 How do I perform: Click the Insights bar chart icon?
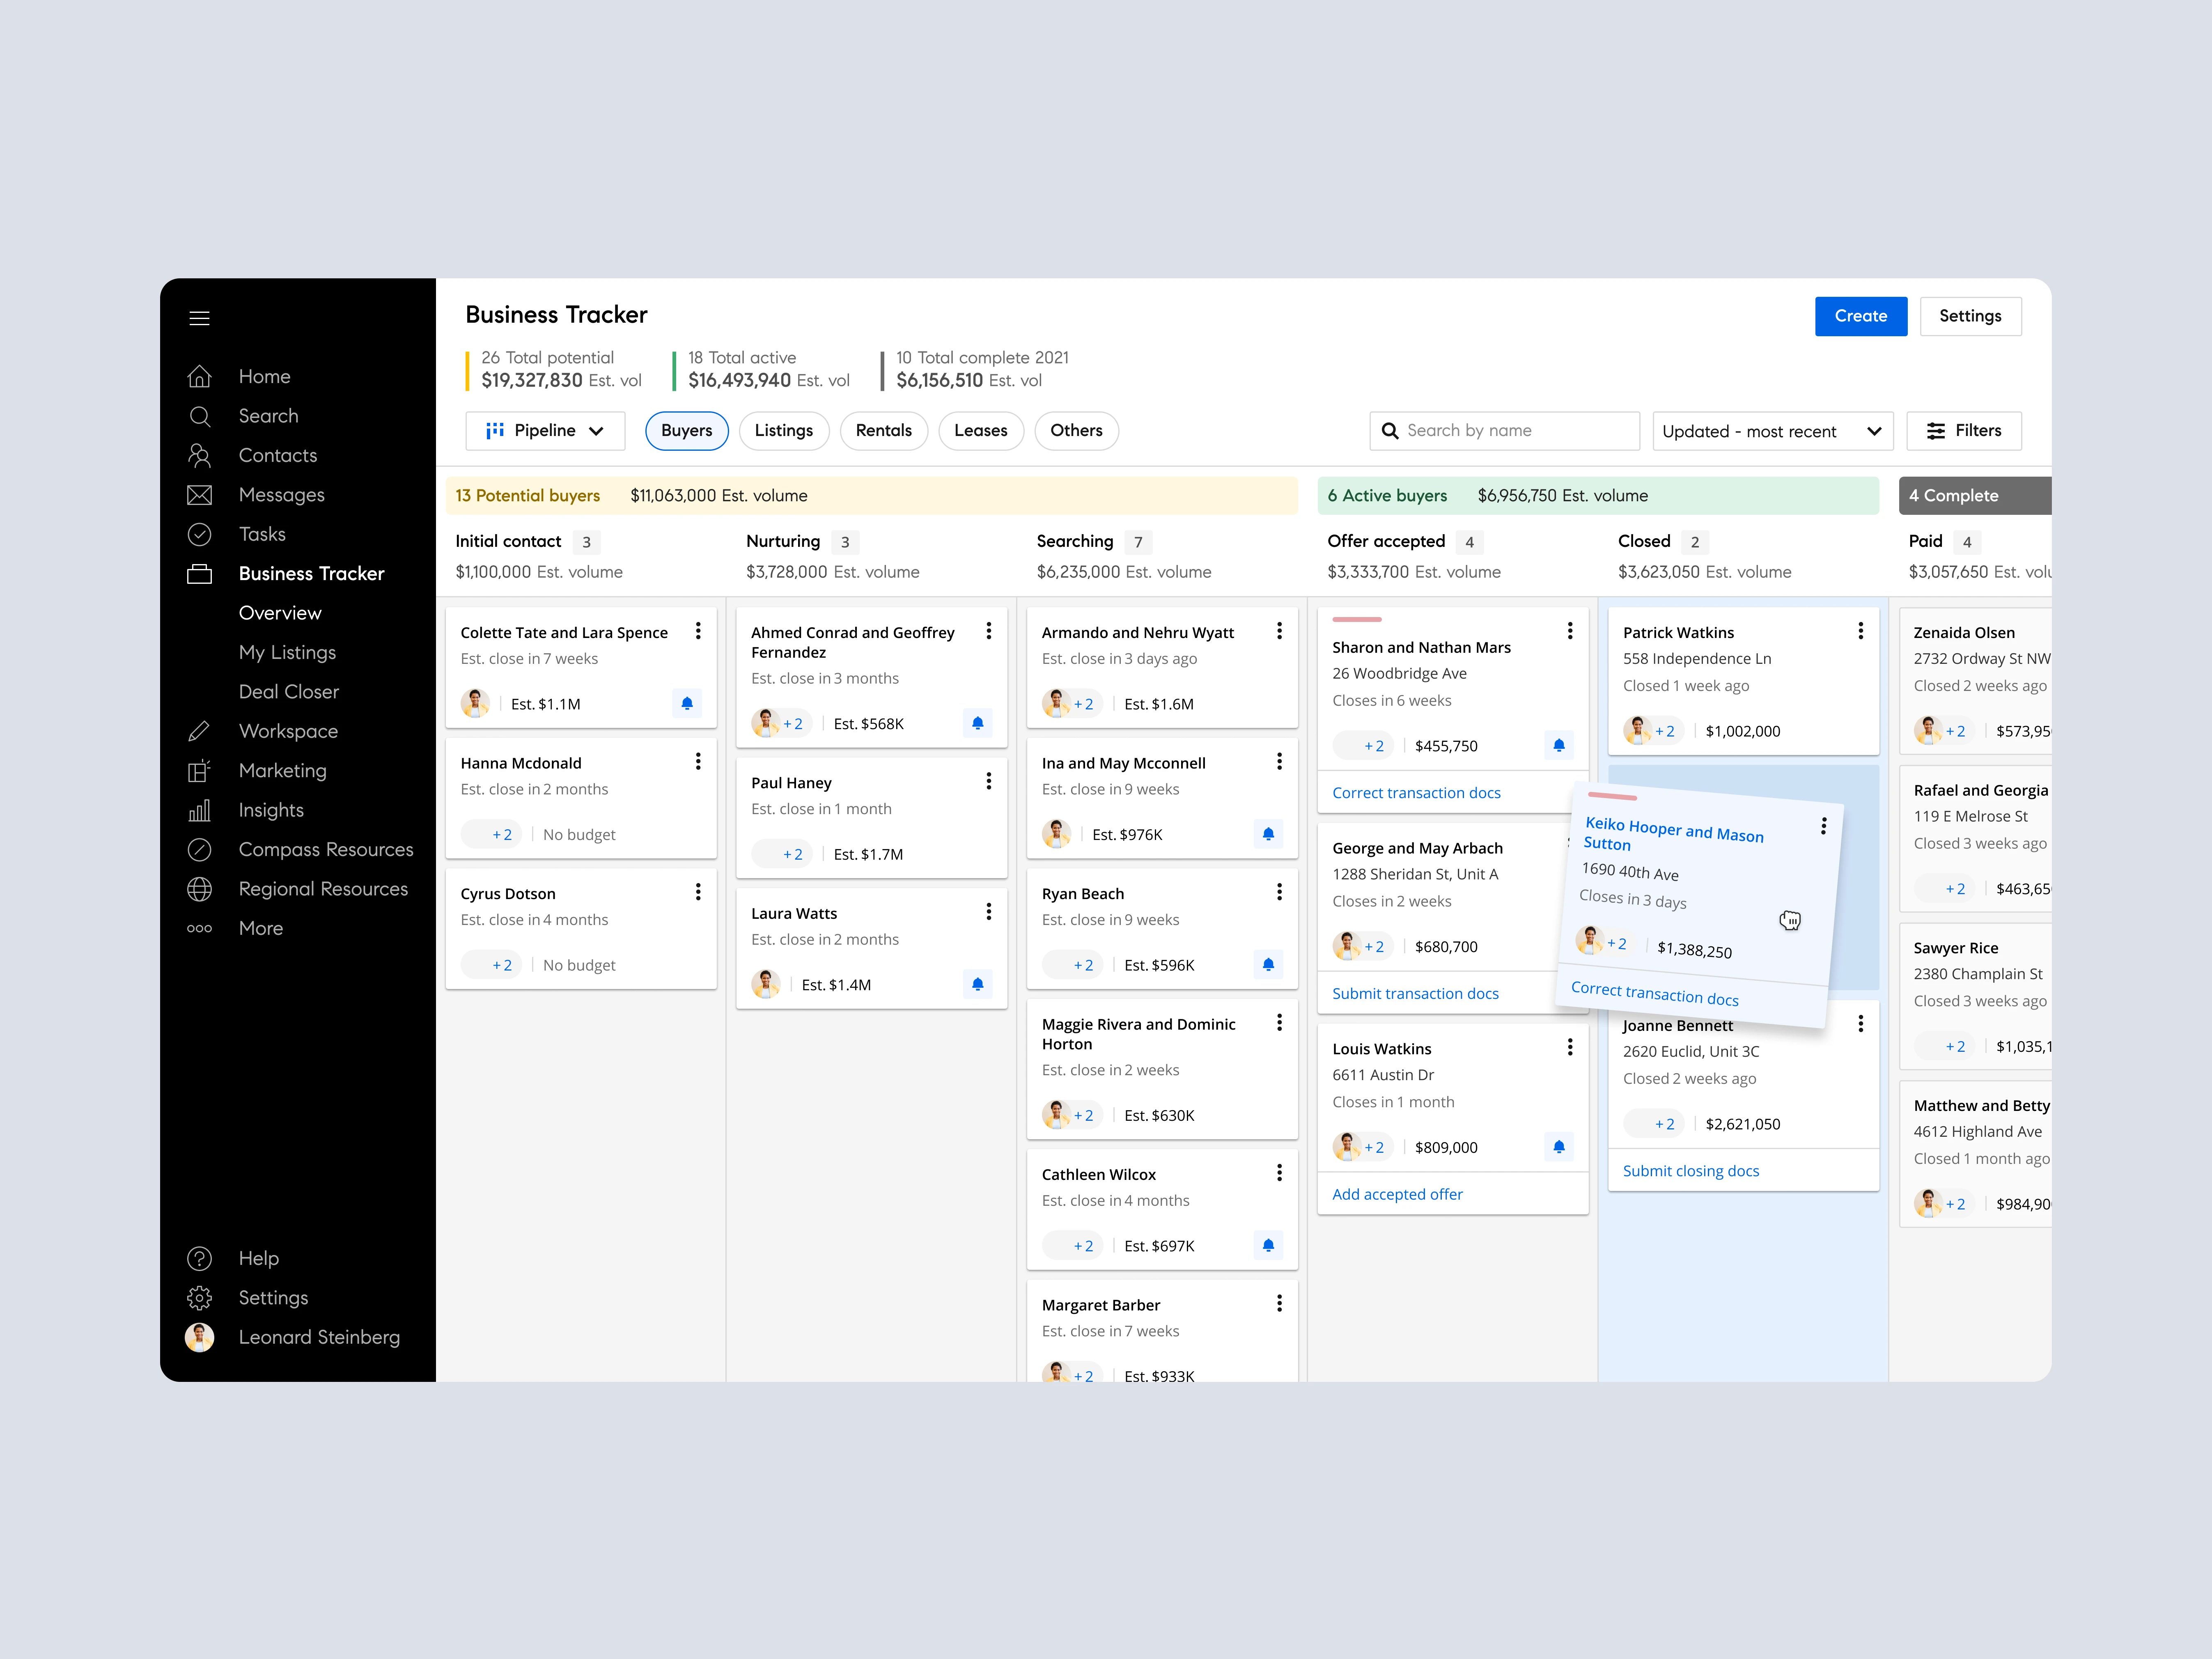[199, 810]
